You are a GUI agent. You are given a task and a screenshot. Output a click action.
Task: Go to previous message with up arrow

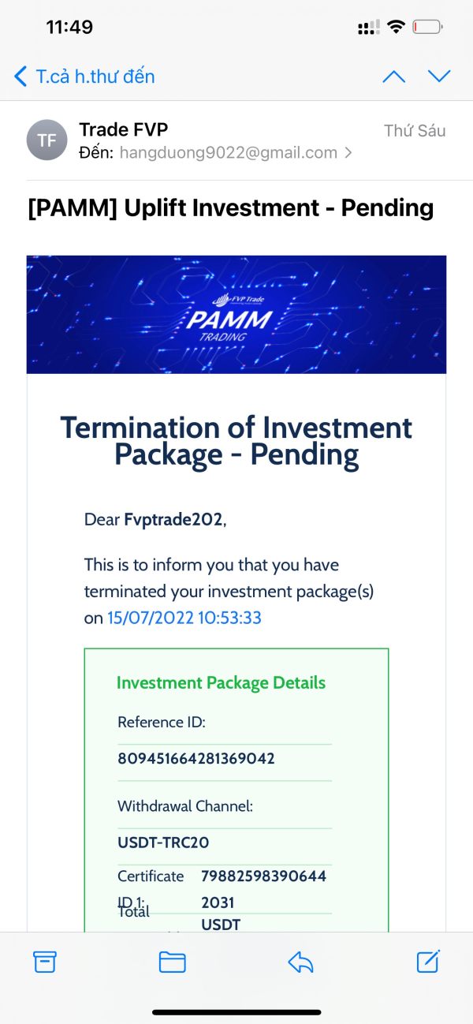[393, 77]
